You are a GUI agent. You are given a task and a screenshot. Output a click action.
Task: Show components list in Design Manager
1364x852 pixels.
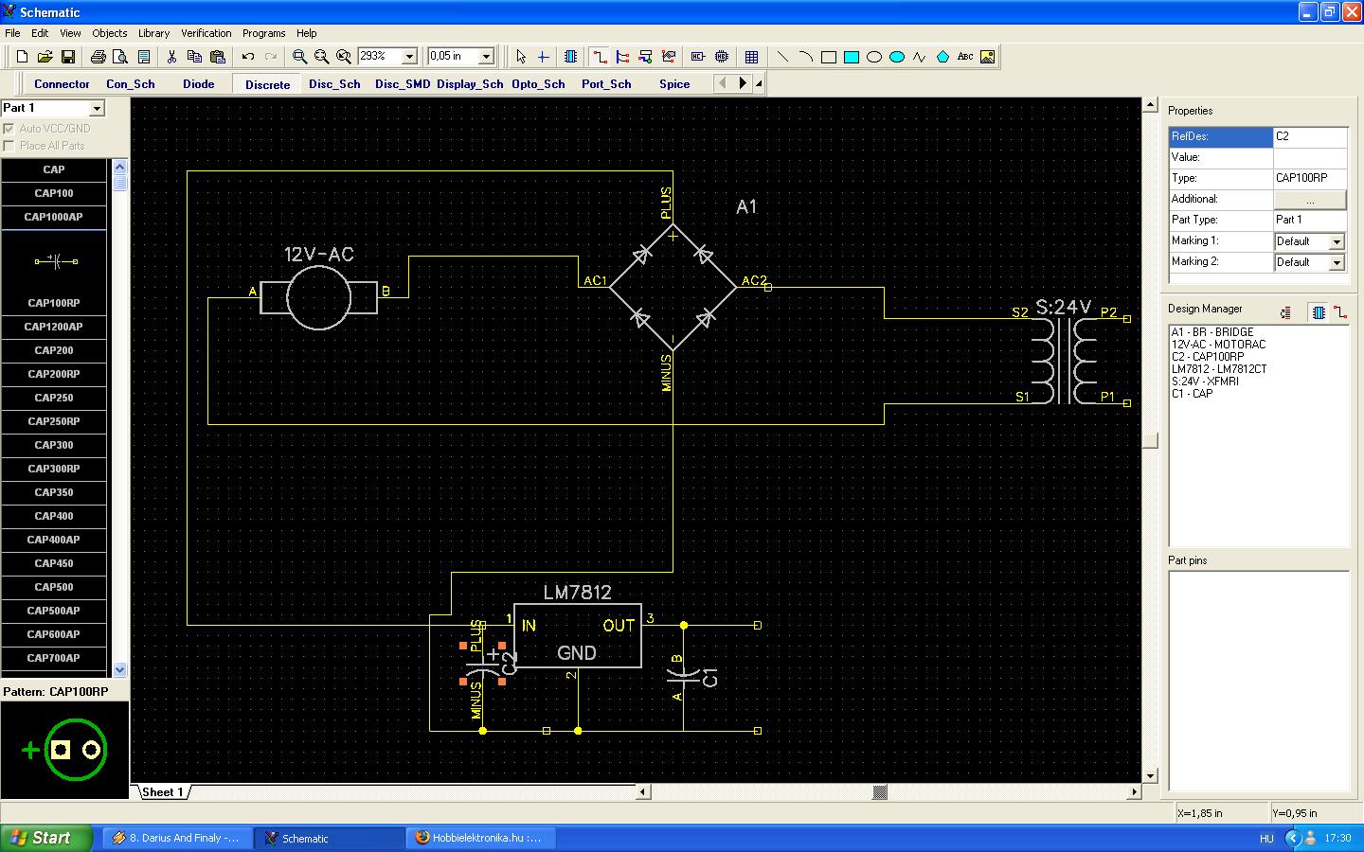click(1319, 312)
